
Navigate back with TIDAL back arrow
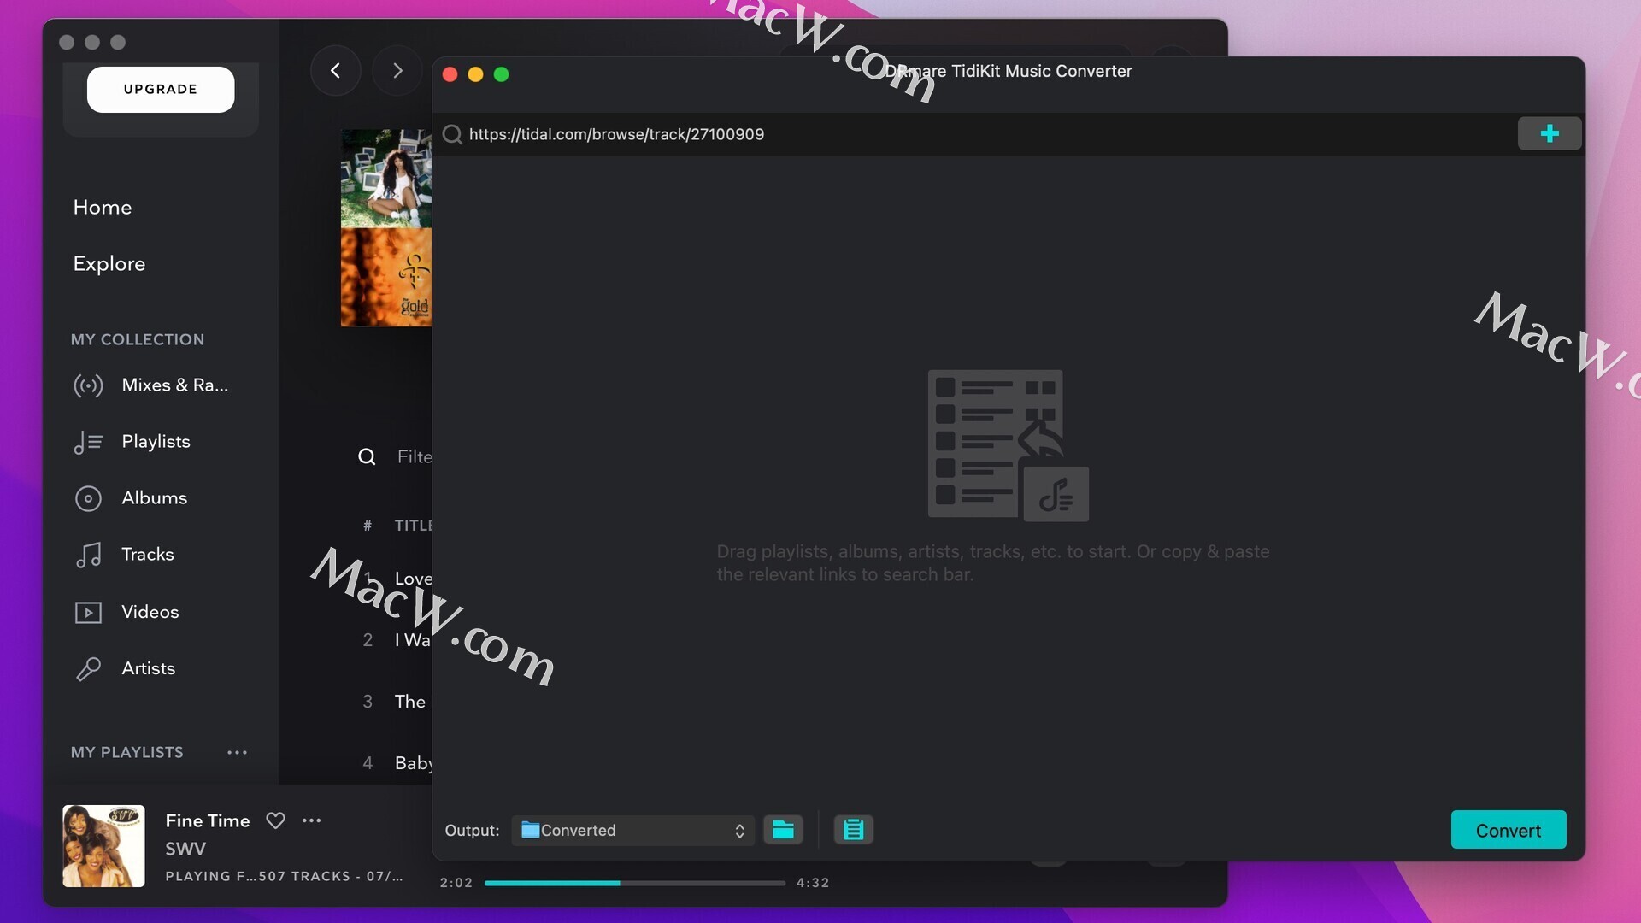pos(335,70)
